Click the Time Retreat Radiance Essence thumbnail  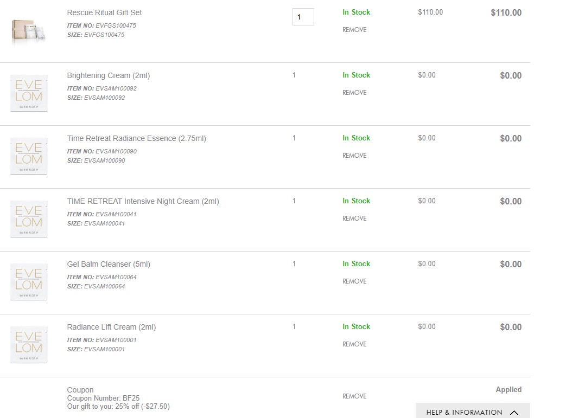point(29,156)
